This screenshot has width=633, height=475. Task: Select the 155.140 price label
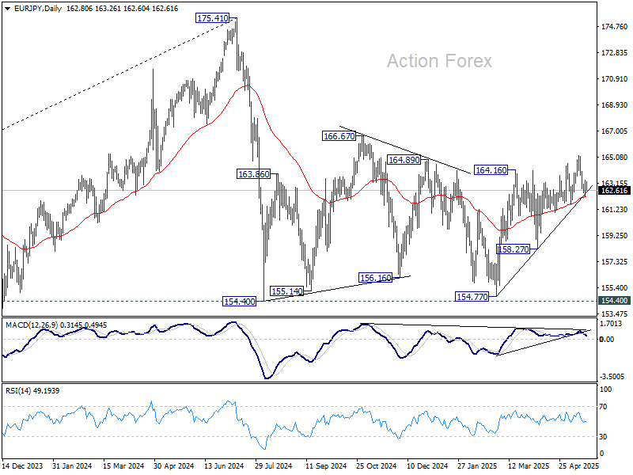[286, 291]
